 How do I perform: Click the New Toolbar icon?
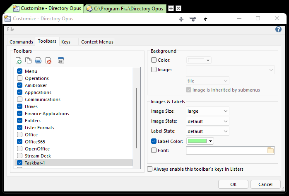tap(19, 60)
